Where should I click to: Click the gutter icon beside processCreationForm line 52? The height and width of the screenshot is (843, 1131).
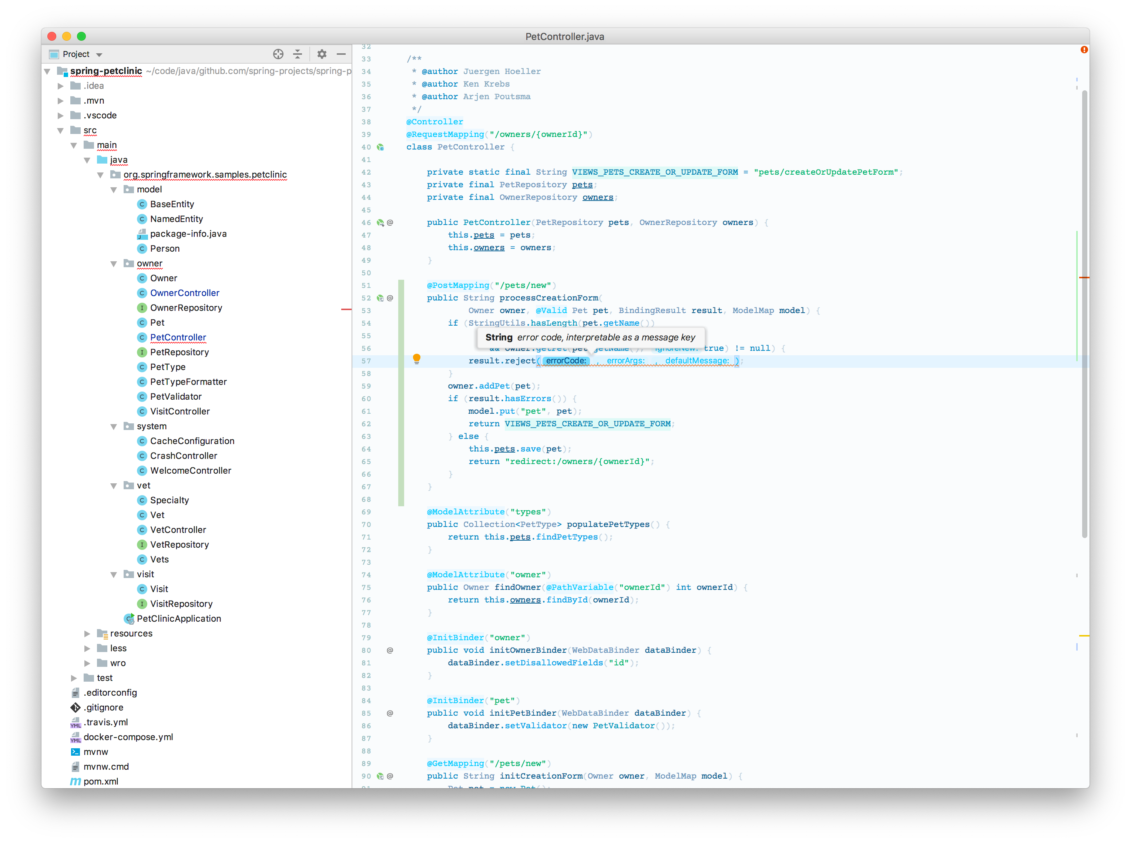(380, 298)
